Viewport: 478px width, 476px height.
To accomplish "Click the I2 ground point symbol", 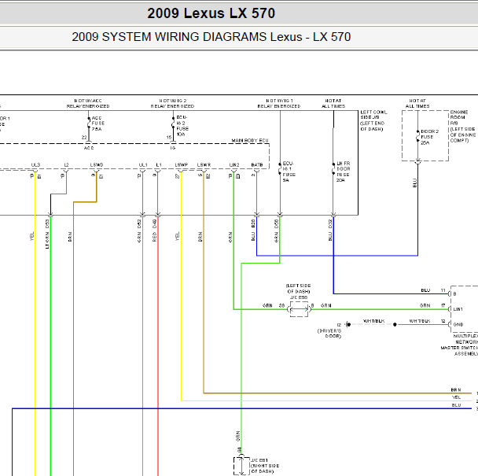I will point(347,324).
